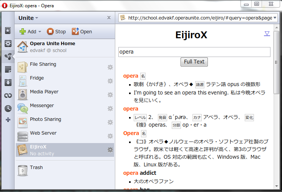The image size is (282, 192).
Task: Click the scrollbar up arrow
Action: [277, 28]
